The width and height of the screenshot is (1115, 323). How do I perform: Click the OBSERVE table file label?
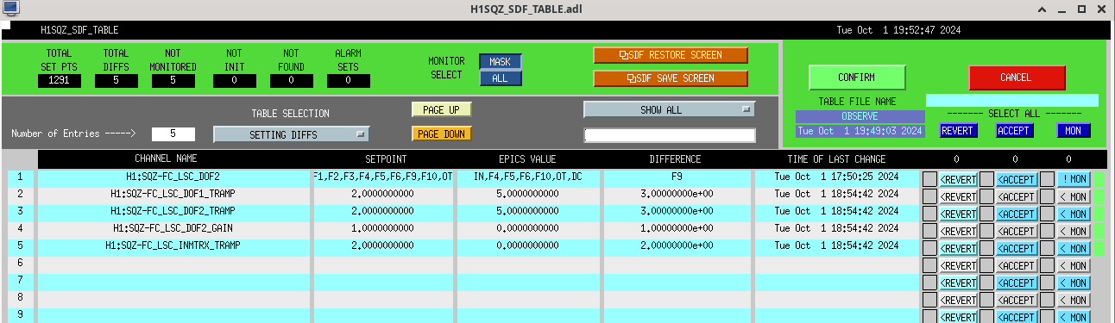(x=860, y=116)
